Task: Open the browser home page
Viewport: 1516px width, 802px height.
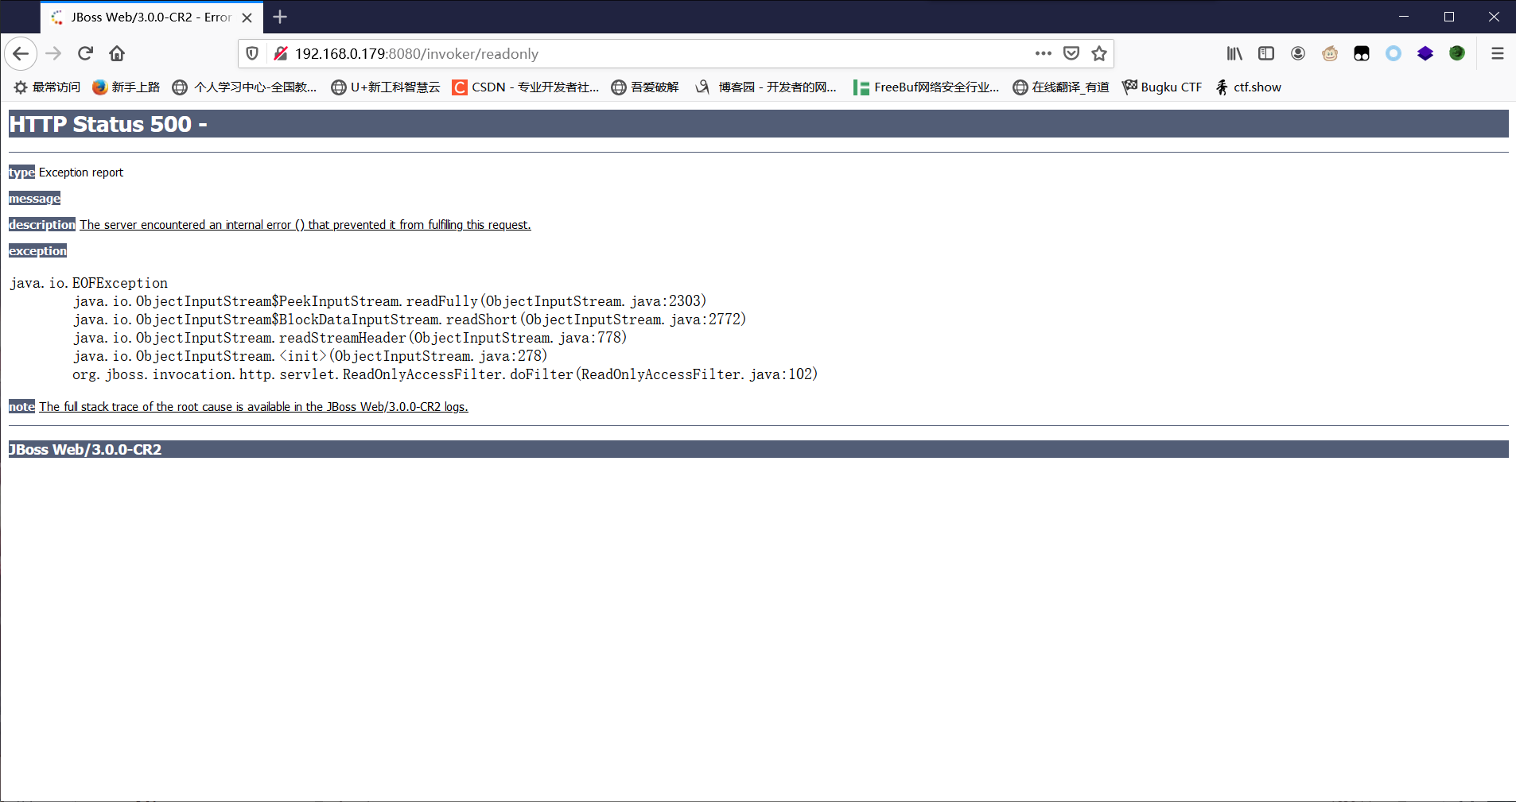Action: [x=117, y=53]
